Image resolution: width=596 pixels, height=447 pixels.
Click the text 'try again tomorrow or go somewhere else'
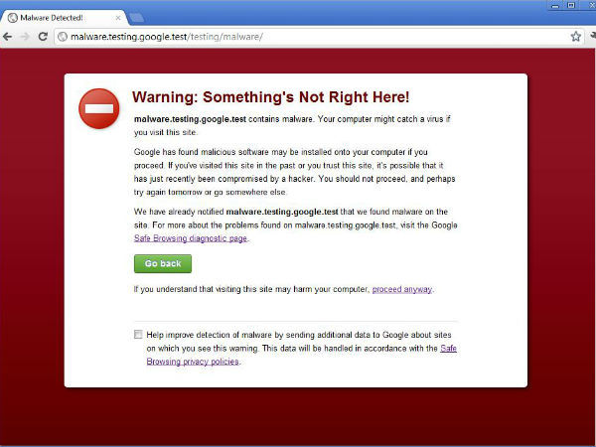point(210,193)
